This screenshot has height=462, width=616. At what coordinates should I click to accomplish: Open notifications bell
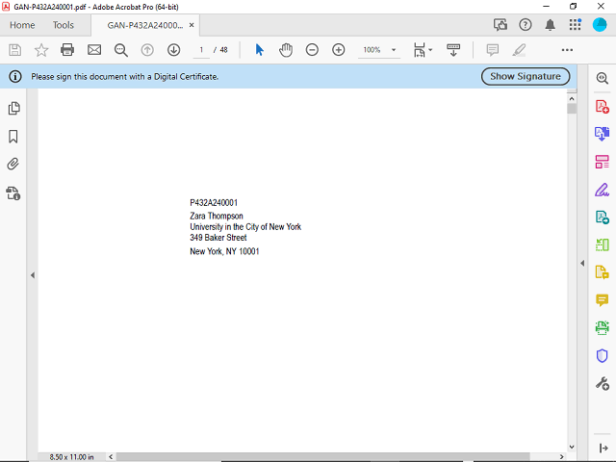(x=550, y=25)
